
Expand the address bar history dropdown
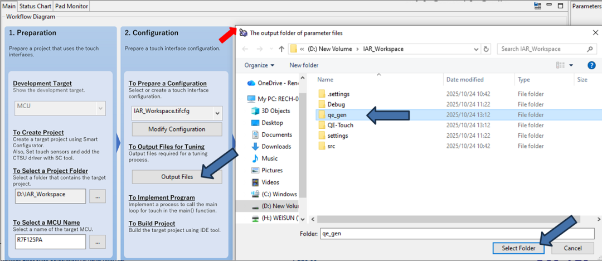477,49
